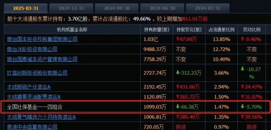Go to the 2024-03-31 tab
271x130 pixels.
point(208,8)
